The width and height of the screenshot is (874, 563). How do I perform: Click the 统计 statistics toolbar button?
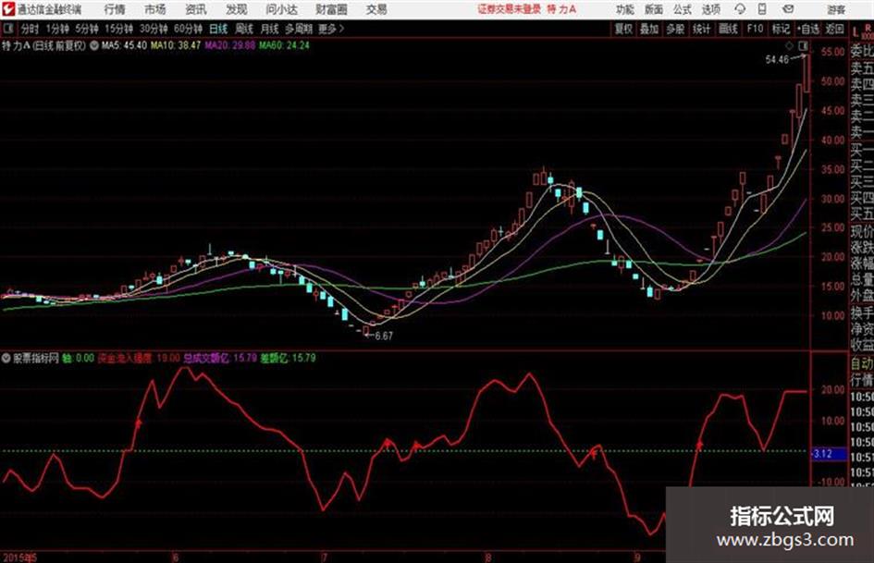point(702,29)
